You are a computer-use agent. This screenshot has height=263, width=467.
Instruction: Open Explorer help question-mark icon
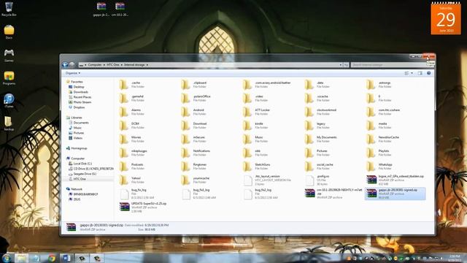point(429,73)
